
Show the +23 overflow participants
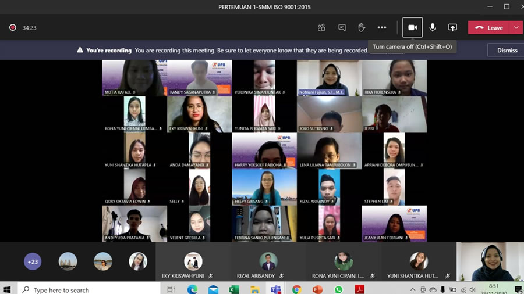pyautogui.click(x=33, y=261)
